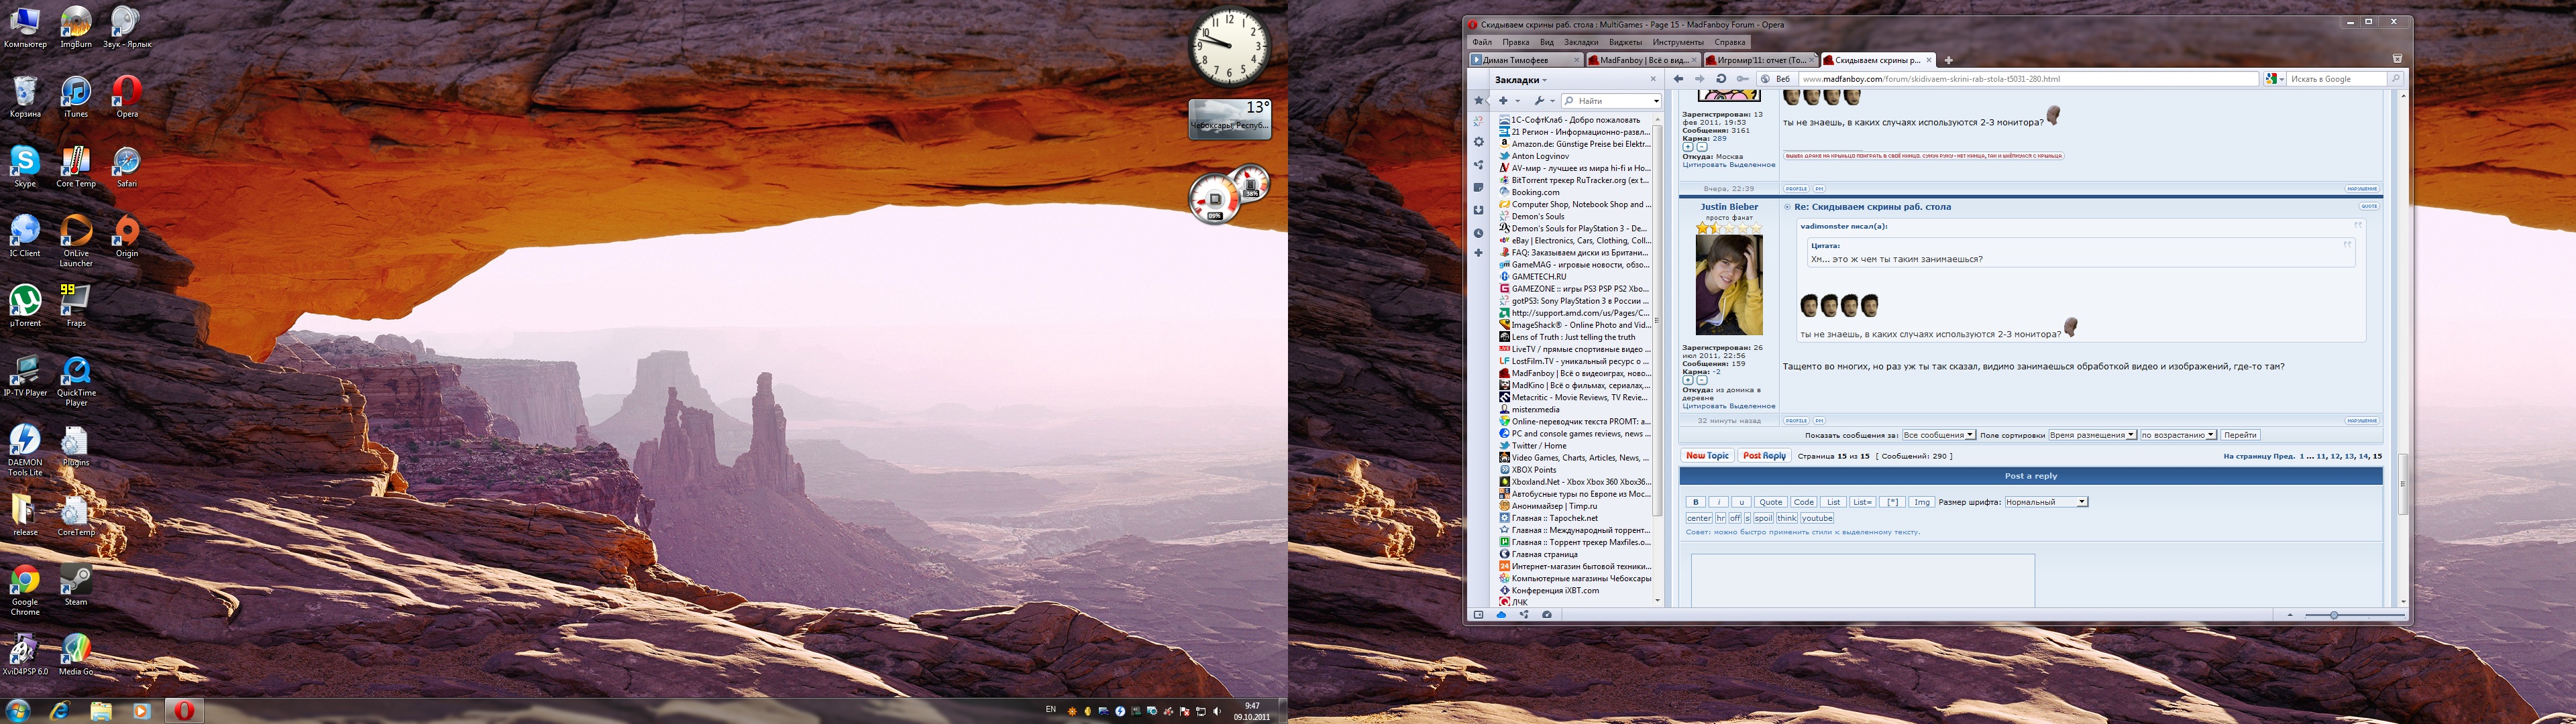The height and width of the screenshot is (724, 2576).
Task: Click inside the reply message text area
Action: click(1862, 580)
